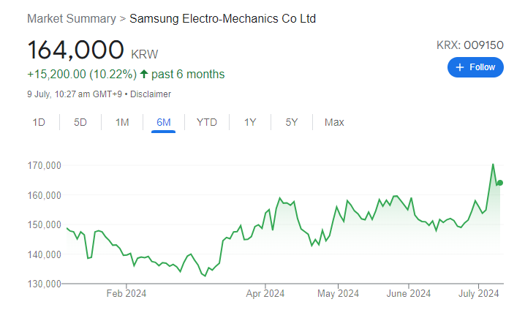Open the Disclaimer link
The height and width of the screenshot is (310, 525).
[151, 94]
